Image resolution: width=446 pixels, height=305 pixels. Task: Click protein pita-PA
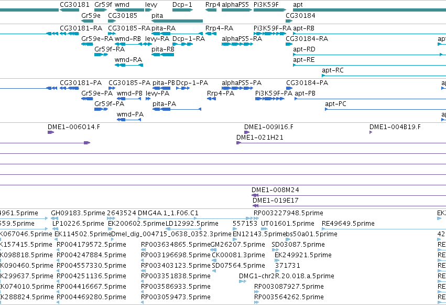pos(164,104)
